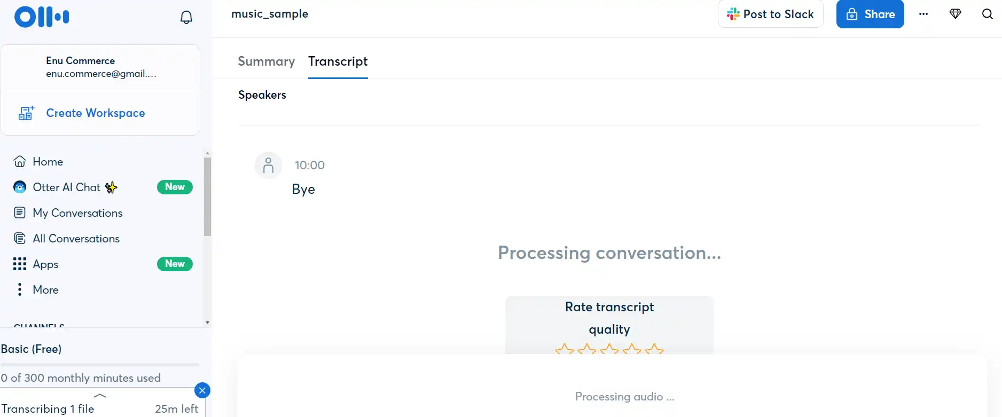This screenshot has width=1002, height=417.
Task: Click the Share button
Action: pyautogui.click(x=870, y=14)
